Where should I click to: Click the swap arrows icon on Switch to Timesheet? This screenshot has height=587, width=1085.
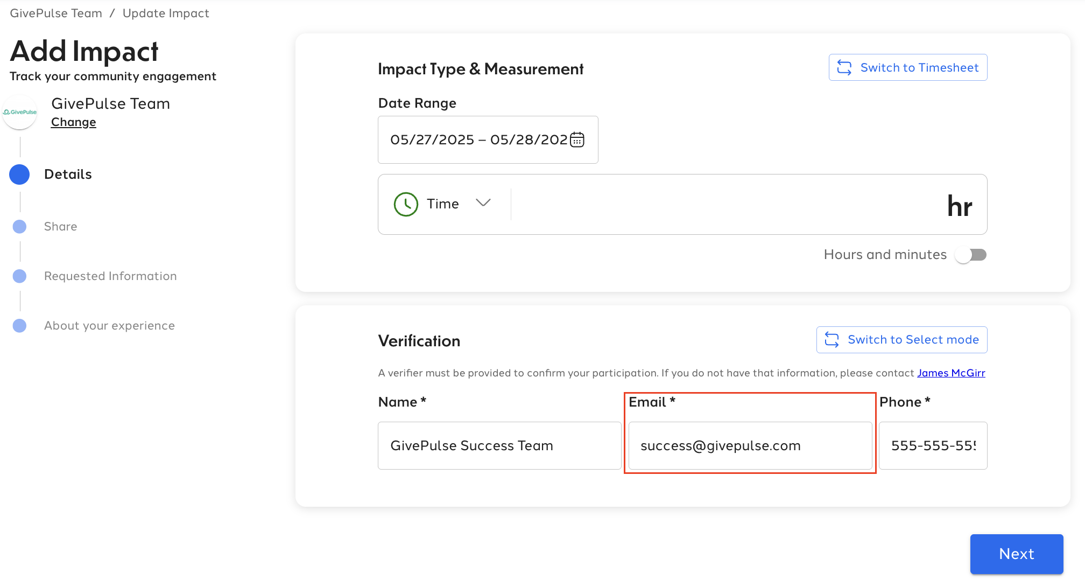coord(844,68)
